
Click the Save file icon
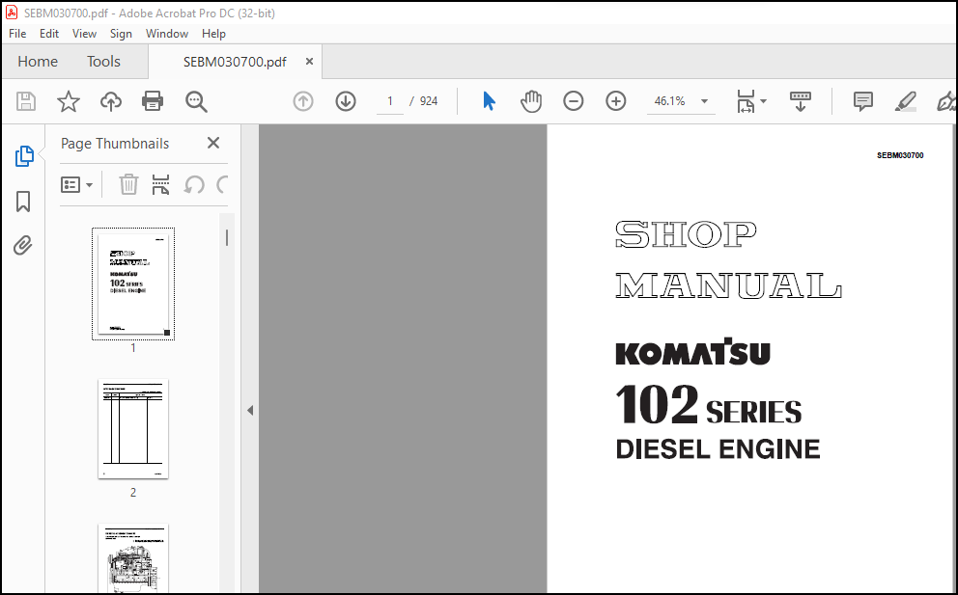tap(26, 101)
